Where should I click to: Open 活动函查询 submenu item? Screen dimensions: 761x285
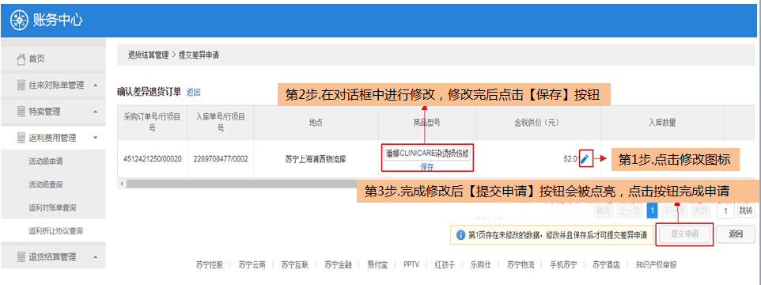click(x=46, y=184)
